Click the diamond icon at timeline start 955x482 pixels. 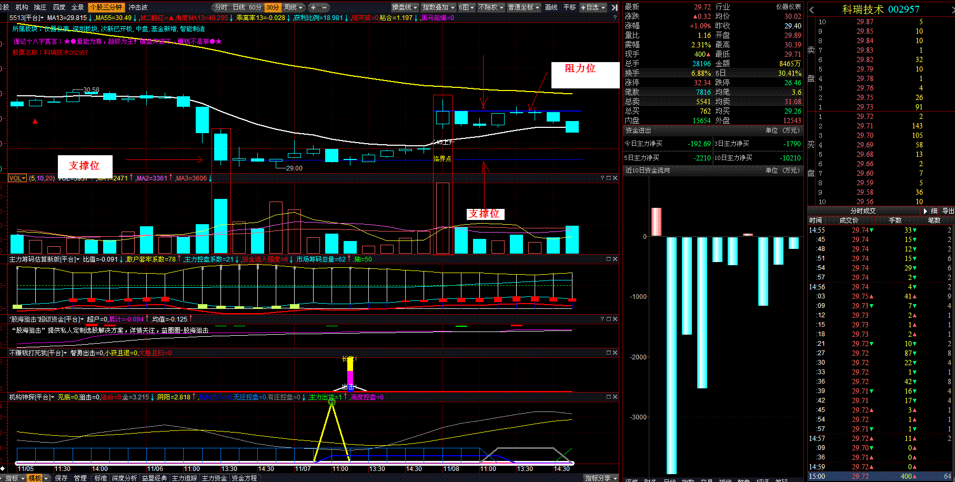click(x=3, y=468)
